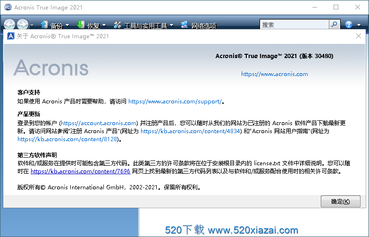
Task: Open the acronis.com/support link
Action: pos(175,102)
